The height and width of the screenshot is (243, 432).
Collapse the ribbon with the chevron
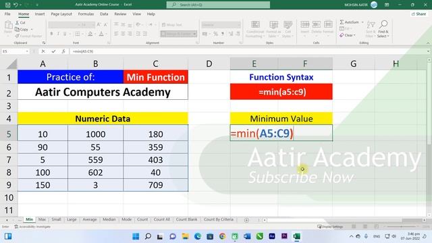point(428,43)
